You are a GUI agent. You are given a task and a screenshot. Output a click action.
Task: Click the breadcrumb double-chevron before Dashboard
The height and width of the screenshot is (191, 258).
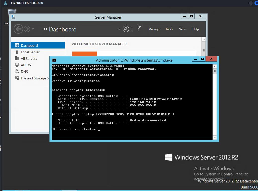(x=45, y=29)
